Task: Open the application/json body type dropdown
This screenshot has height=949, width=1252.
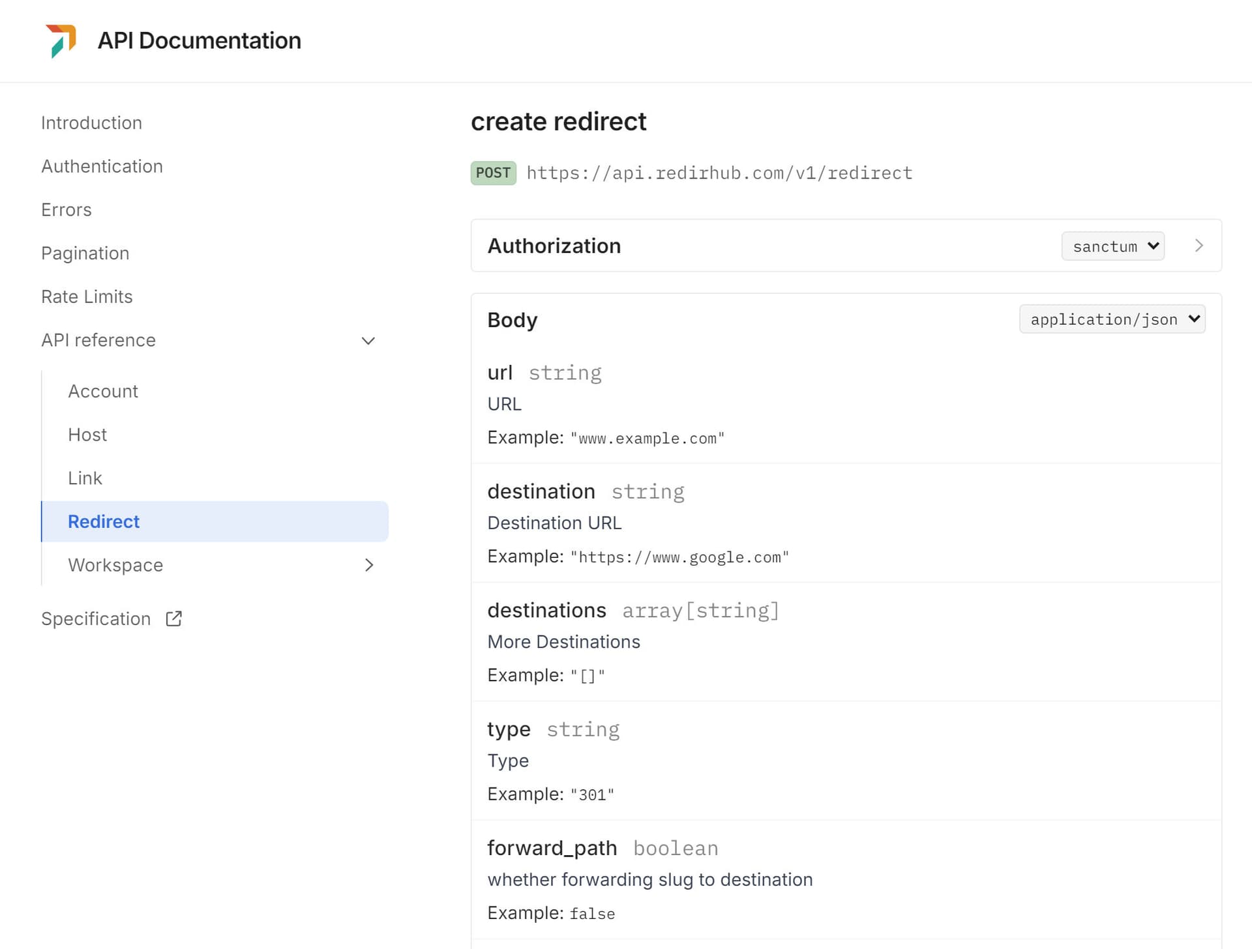Action: (1112, 319)
